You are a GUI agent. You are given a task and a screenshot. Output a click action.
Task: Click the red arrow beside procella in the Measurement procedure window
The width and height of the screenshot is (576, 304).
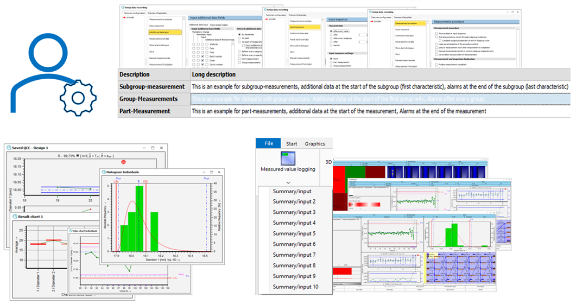372,22
